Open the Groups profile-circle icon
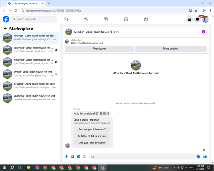The height and width of the screenshot is (171, 214). pos(146,19)
